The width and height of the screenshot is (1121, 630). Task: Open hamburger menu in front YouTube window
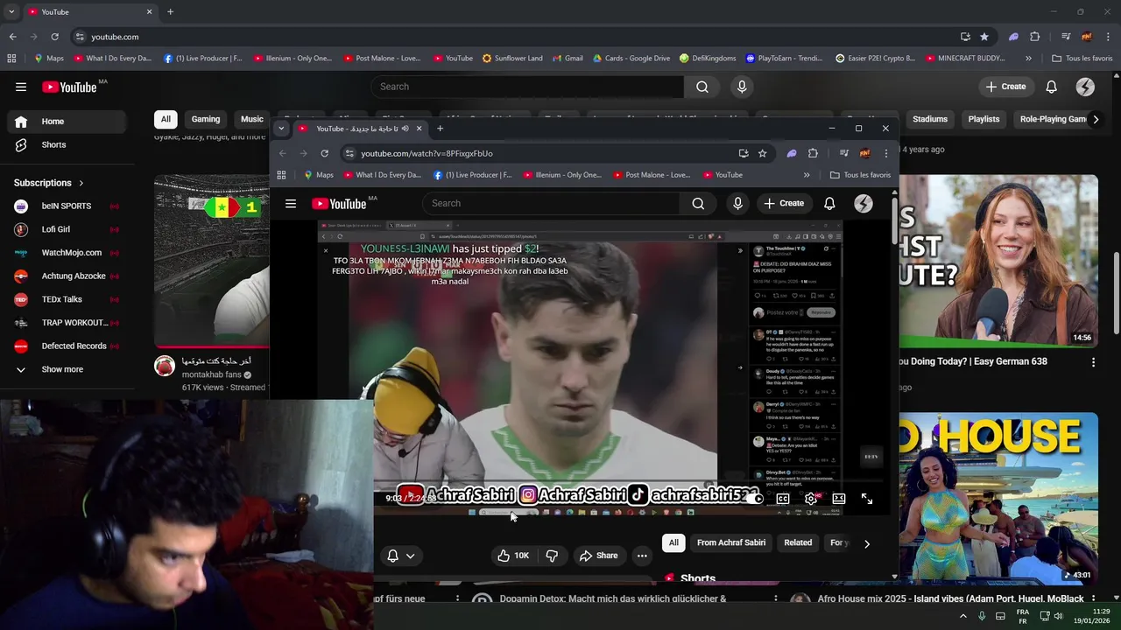(291, 203)
